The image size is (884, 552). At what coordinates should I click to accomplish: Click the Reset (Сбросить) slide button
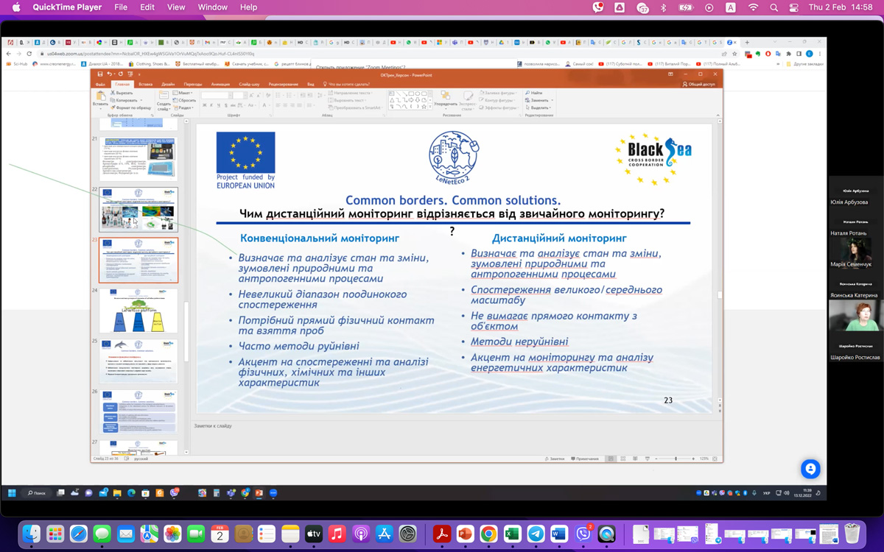click(186, 101)
